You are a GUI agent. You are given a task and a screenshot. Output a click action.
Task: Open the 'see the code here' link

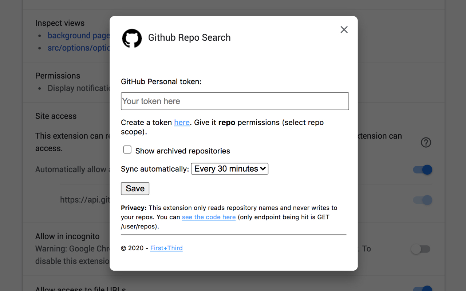[x=209, y=217]
